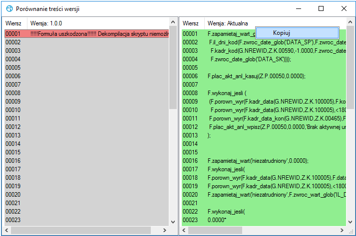356x236 pixels.
Task: Click left pane horizontal scroll right arrow
Action: pos(165,231)
